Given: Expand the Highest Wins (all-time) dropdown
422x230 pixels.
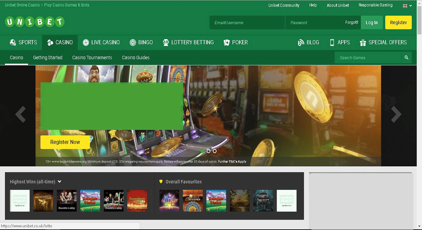Looking at the screenshot, I should 59,181.
